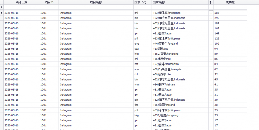The width and height of the screenshot is (259, 130).
Task: Sort by the 项目ID column header
Action: [x=49, y=2]
